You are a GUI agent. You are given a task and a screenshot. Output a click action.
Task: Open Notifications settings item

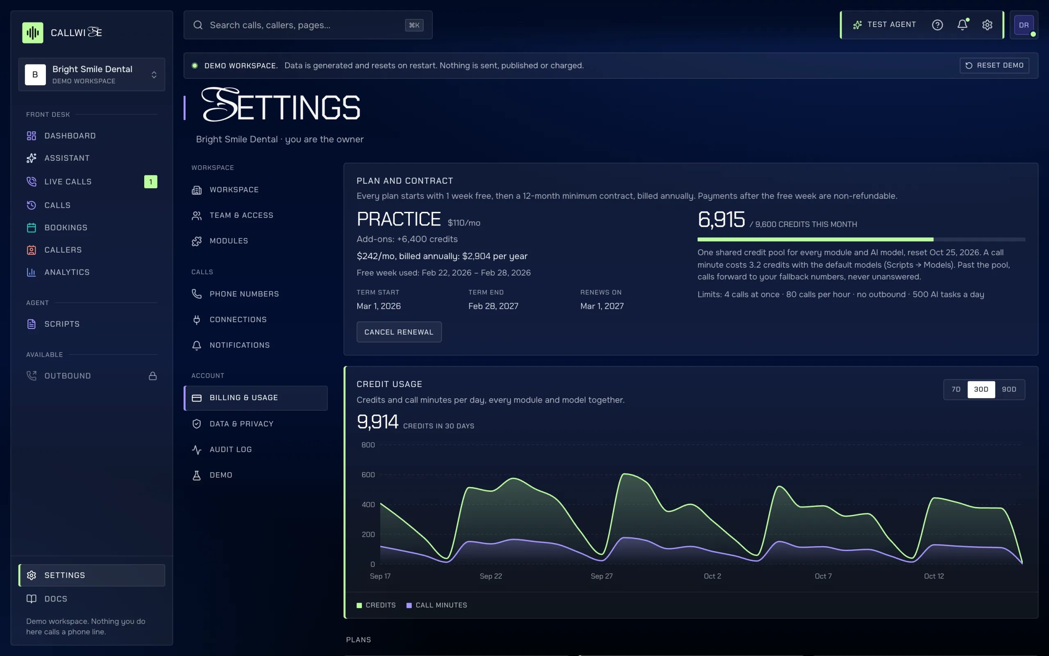pos(256,345)
